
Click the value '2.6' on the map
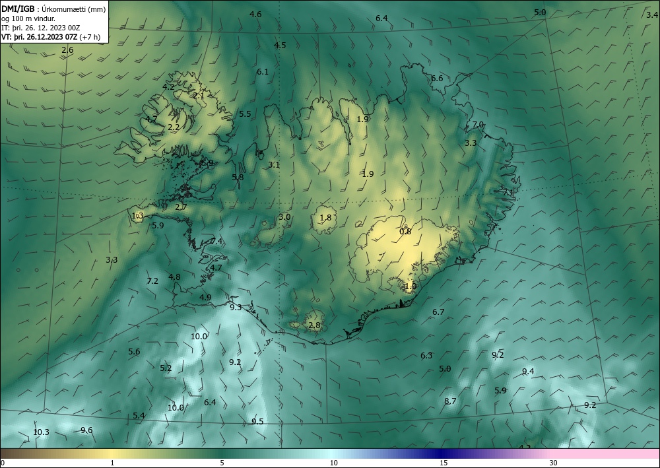point(67,50)
